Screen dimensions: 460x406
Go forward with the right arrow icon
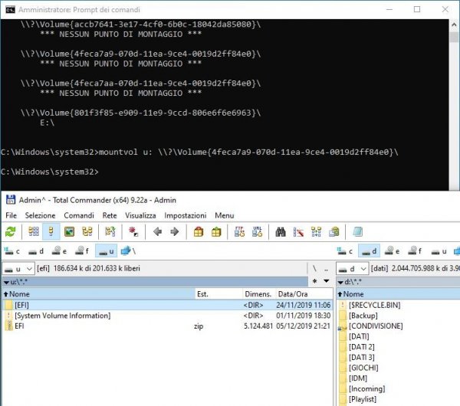click(175, 232)
